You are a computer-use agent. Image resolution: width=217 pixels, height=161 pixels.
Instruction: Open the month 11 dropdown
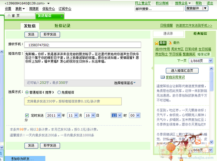click(76, 115)
